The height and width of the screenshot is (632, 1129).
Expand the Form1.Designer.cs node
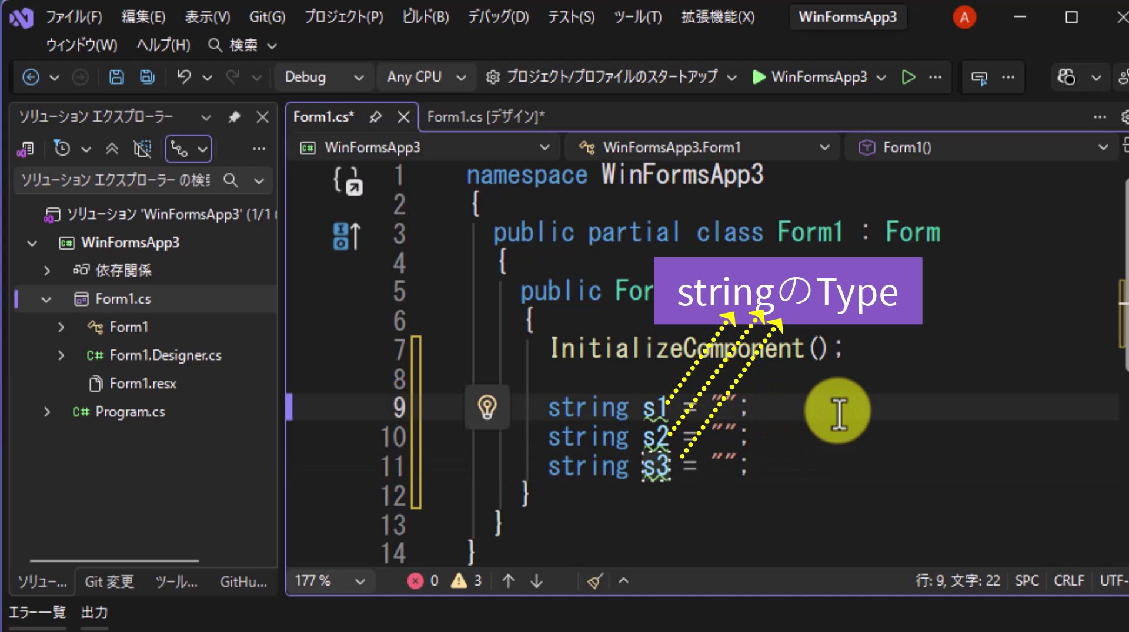click(x=61, y=355)
